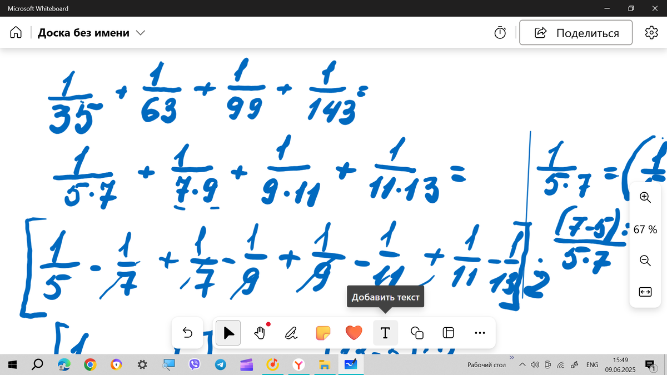Open the board name dropdown menu
This screenshot has height=375, width=667.
point(141,33)
